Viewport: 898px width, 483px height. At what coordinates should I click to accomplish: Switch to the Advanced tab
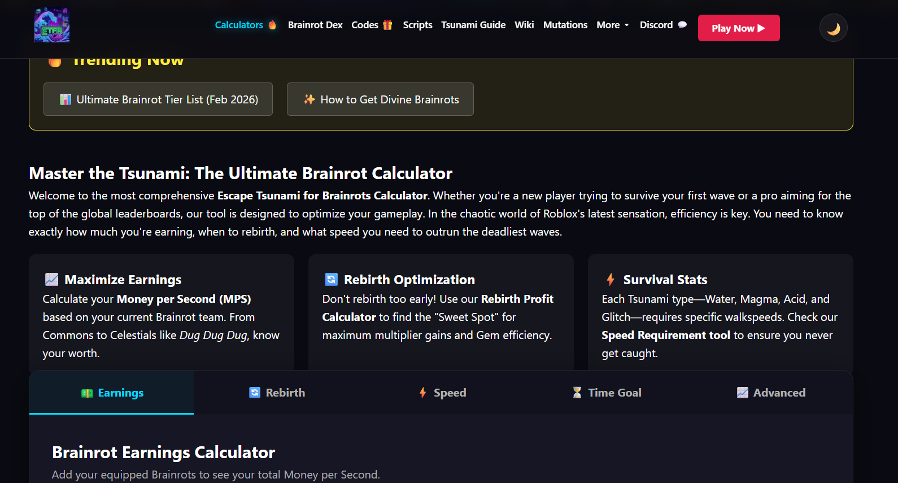click(771, 393)
